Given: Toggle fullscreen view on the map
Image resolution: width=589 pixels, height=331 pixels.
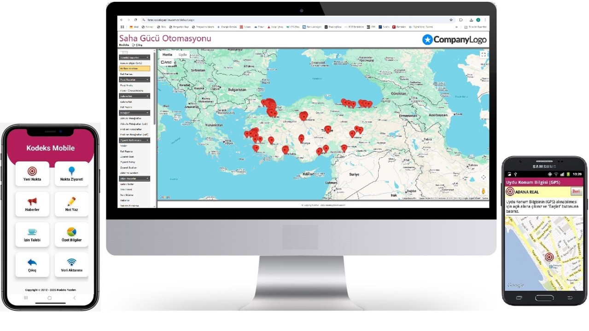Looking at the screenshot, I should [483, 54].
